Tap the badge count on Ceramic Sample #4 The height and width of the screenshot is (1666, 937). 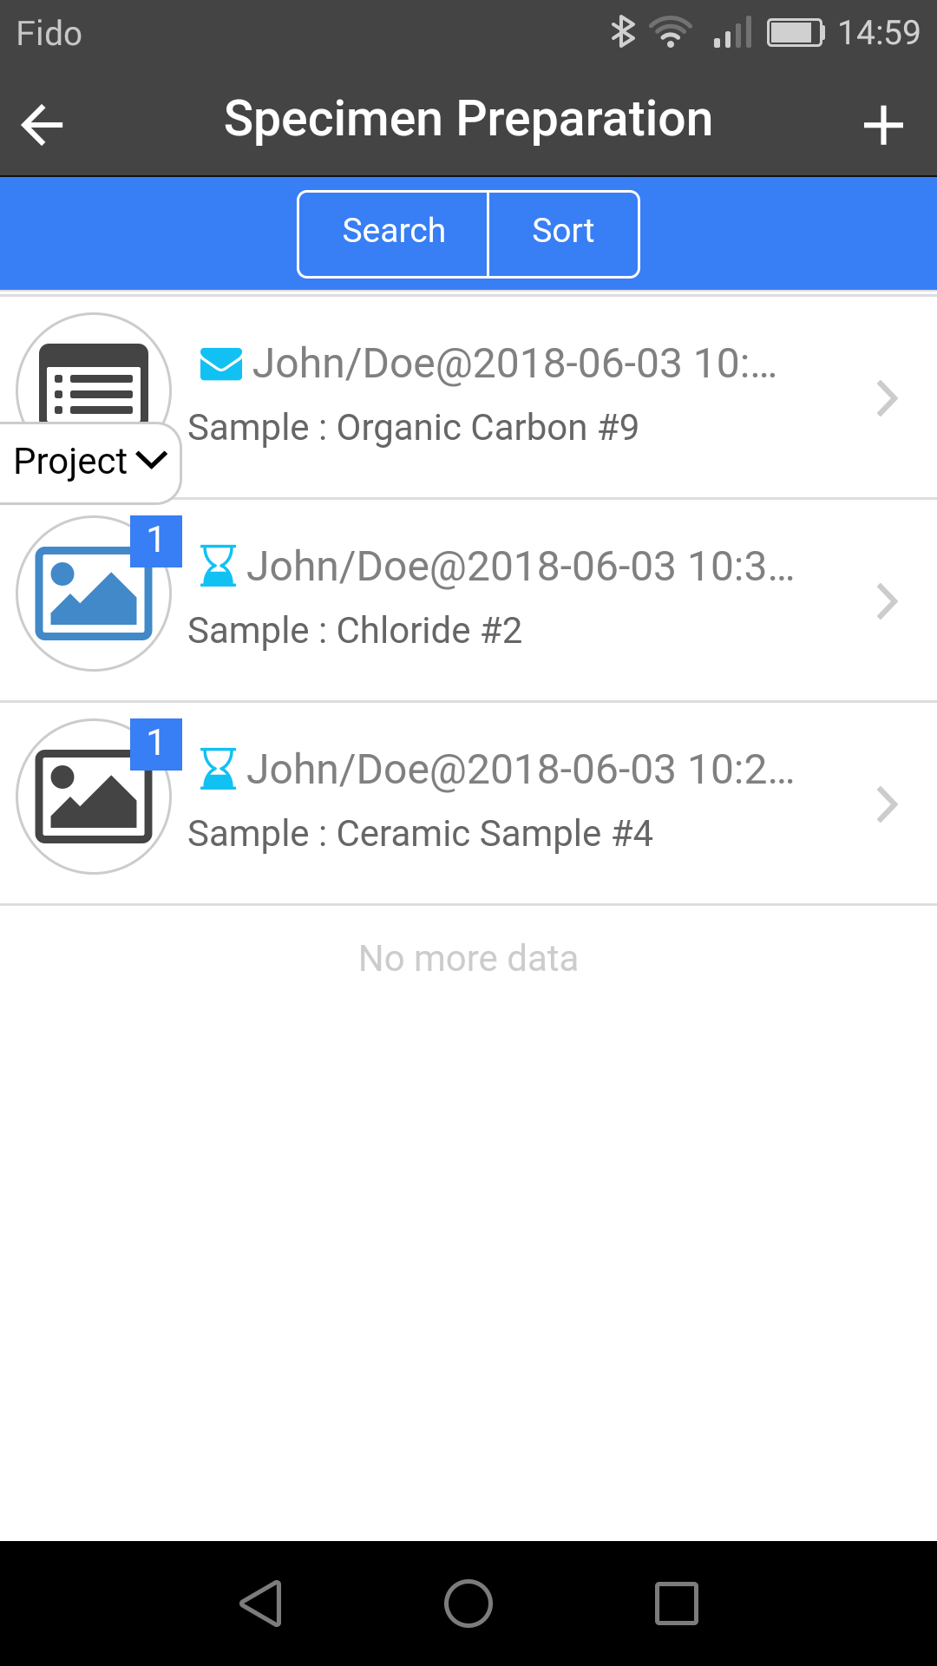tap(156, 744)
